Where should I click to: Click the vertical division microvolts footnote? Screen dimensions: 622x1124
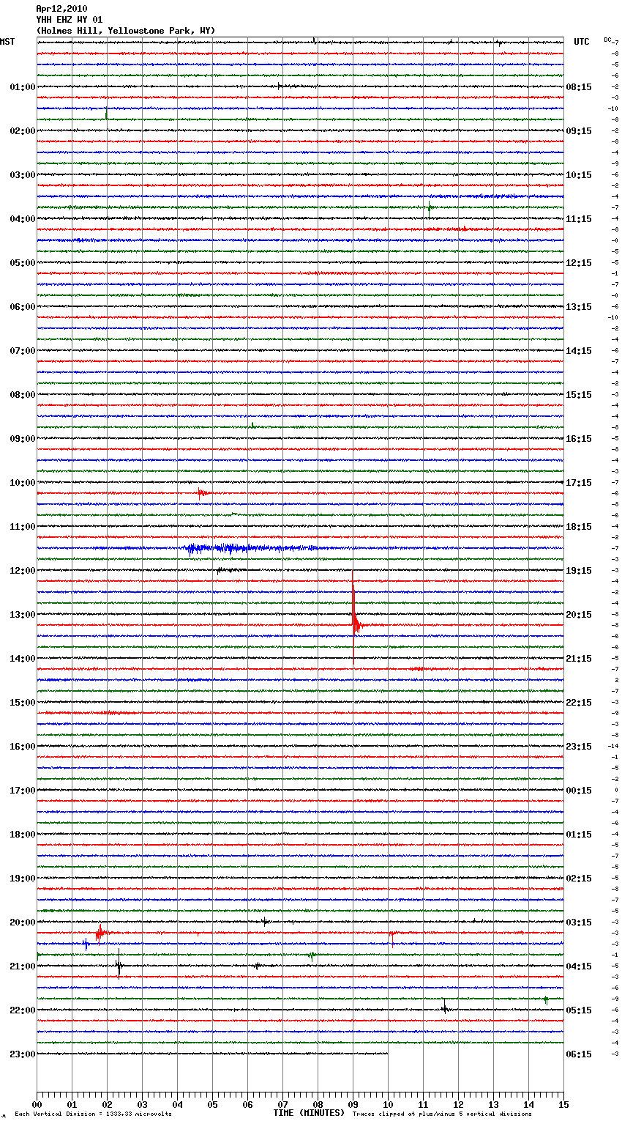[93, 1114]
